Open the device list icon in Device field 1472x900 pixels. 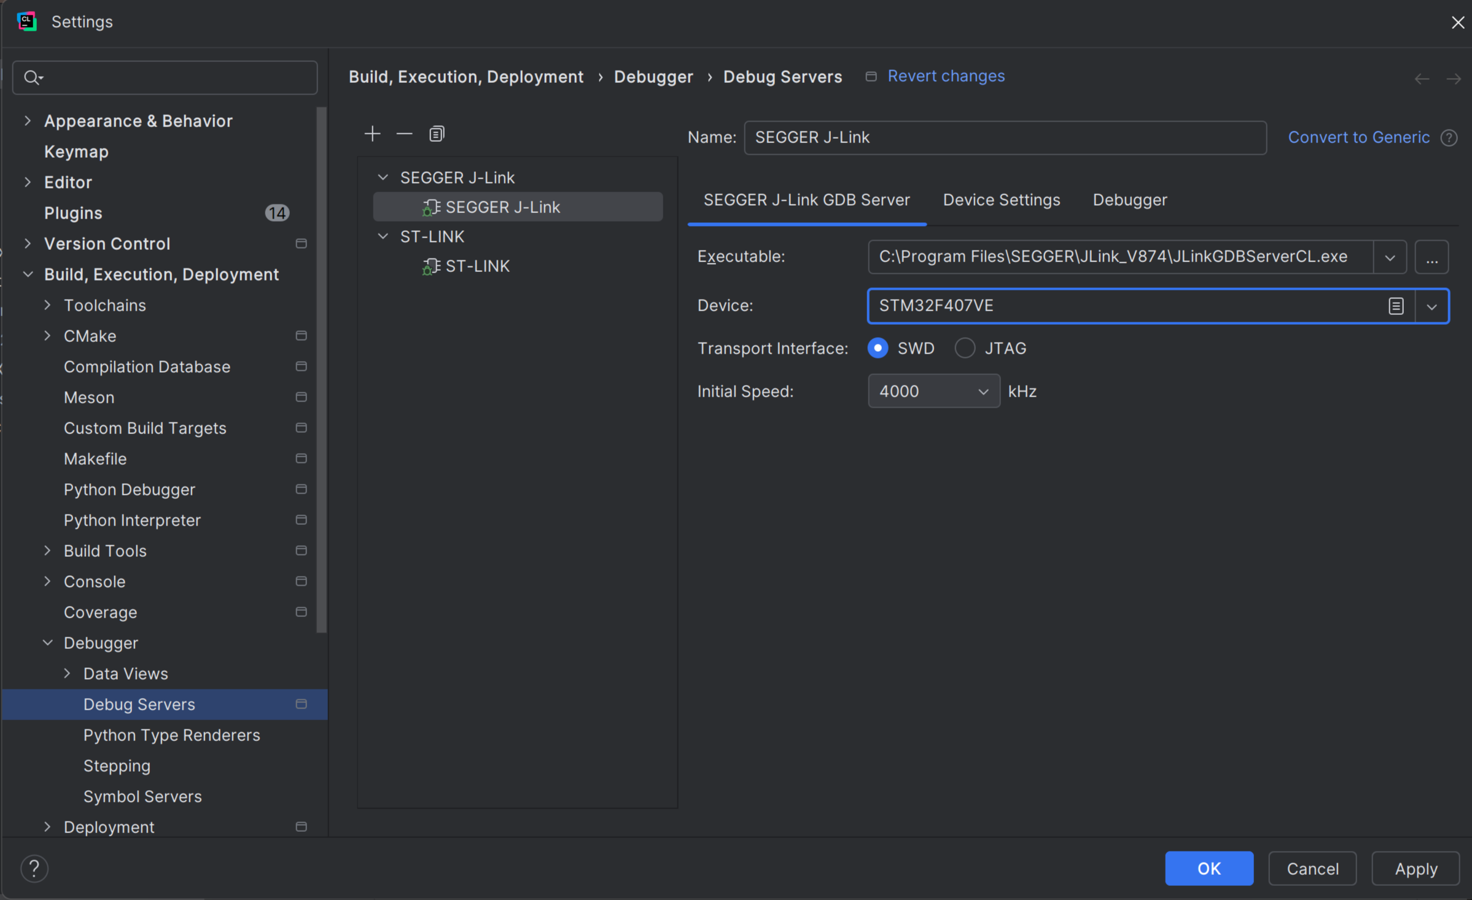[x=1396, y=306]
